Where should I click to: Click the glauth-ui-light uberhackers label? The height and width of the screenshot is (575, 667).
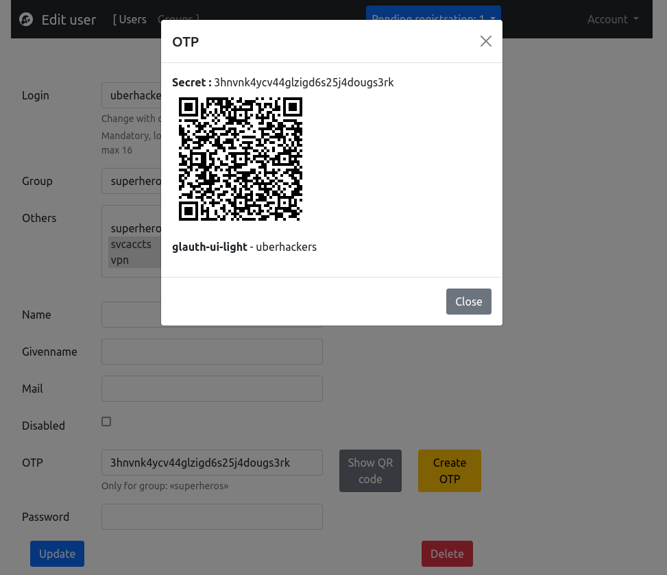coord(244,247)
